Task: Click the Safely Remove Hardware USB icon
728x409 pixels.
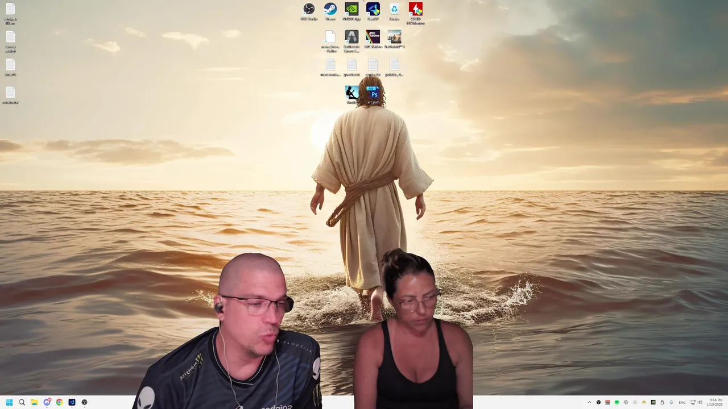Action: (662, 402)
